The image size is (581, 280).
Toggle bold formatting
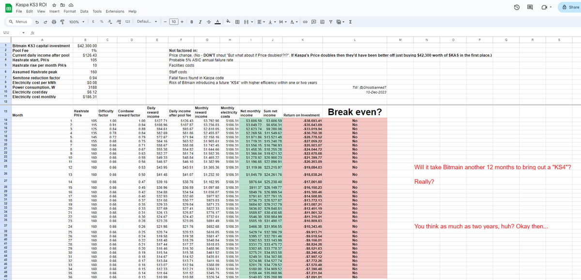[x=192, y=22]
